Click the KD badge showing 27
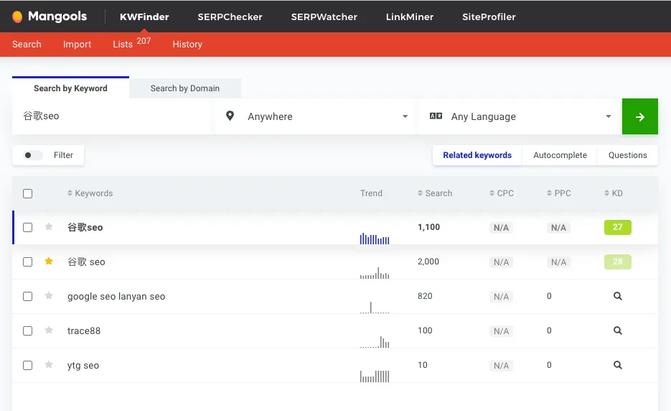Viewport: 671px width, 411px height. tap(617, 227)
